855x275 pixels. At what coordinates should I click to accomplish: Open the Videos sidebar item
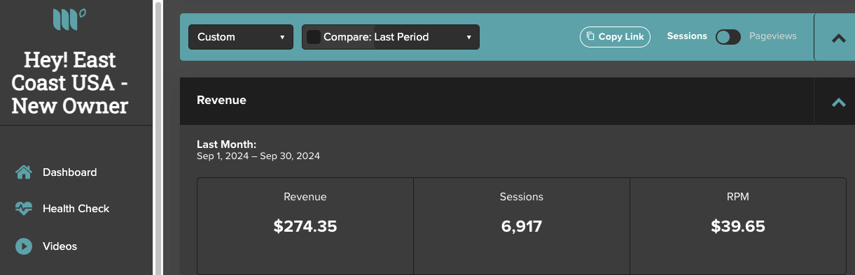click(x=60, y=246)
